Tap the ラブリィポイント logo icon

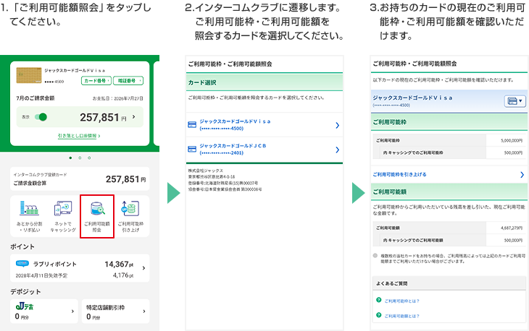(22, 263)
